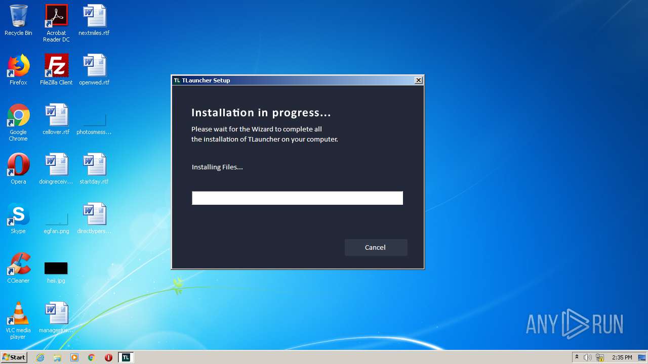Close the TLauncher Setup window

[419, 80]
